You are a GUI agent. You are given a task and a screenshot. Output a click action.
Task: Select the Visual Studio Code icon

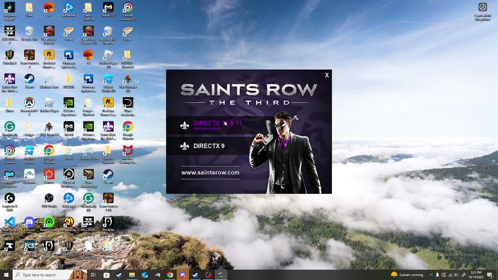tap(10, 226)
